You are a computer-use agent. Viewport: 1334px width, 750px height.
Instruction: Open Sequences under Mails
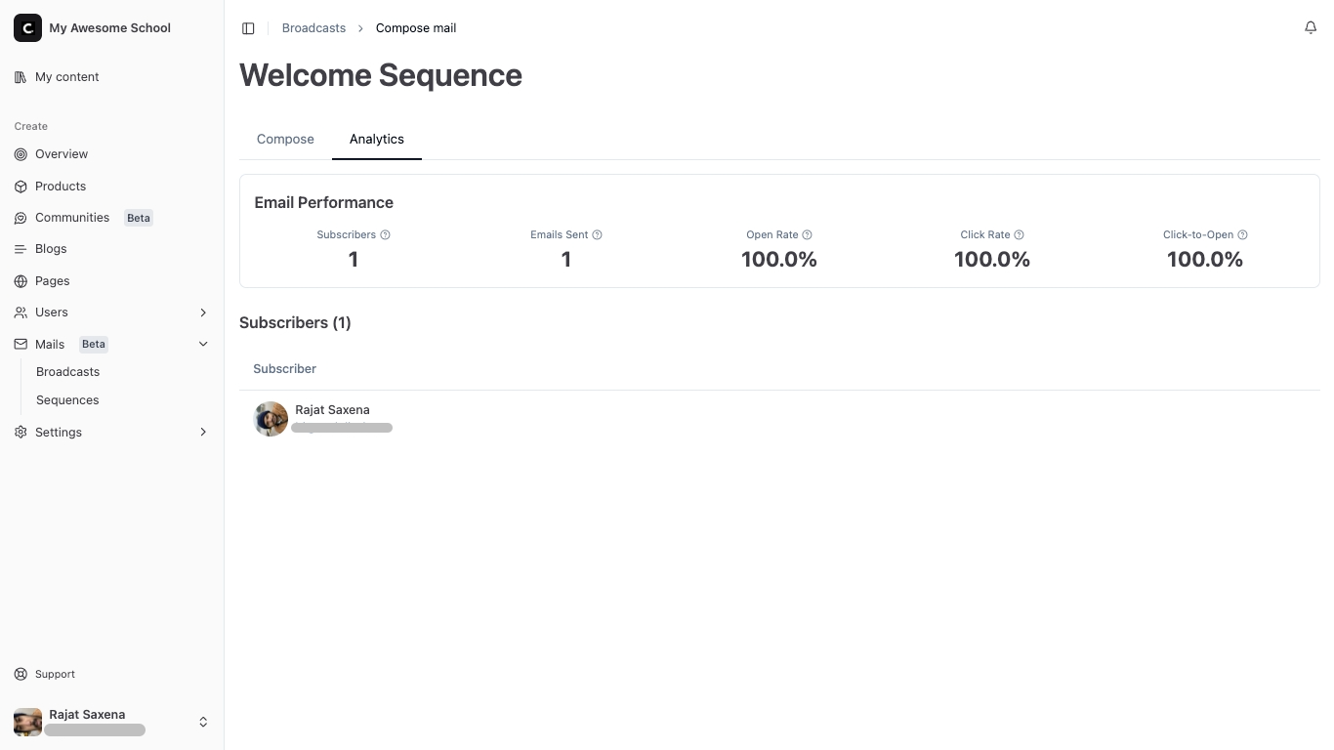tap(66, 399)
